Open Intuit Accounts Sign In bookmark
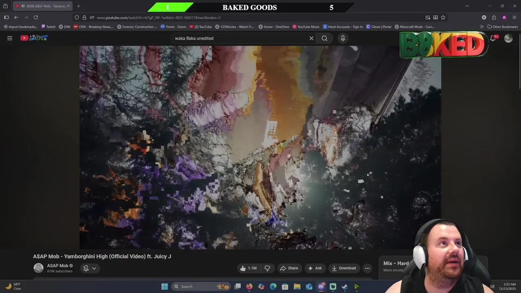 (x=343, y=27)
